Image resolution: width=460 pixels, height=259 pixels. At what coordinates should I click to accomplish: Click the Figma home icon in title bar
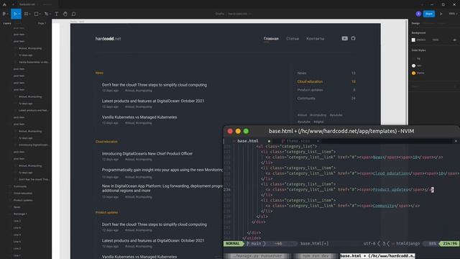pos(4,4)
